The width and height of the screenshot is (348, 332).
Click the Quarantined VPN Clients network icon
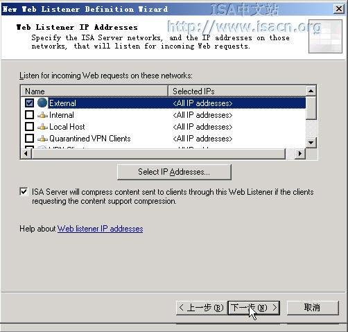pos(42,139)
